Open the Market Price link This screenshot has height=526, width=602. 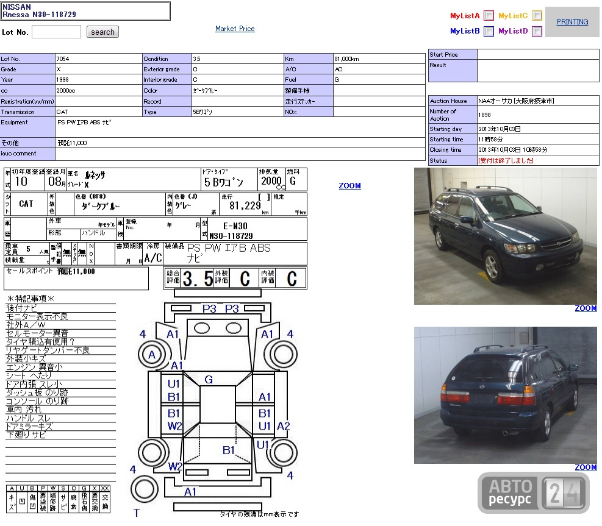click(x=235, y=29)
